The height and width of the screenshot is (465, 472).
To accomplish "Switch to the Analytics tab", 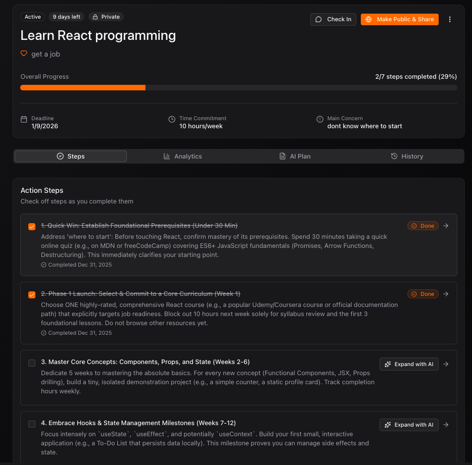I will point(183,157).
